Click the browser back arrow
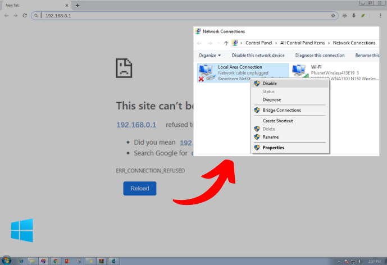The width and height of the screenshot is (387, 265). (6, 16)
